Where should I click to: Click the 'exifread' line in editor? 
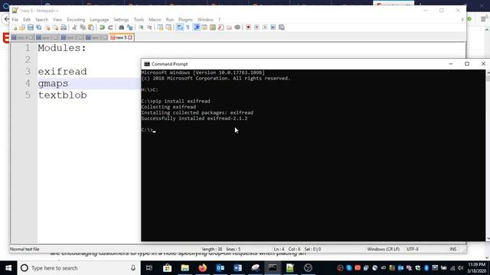click(63, 71)
